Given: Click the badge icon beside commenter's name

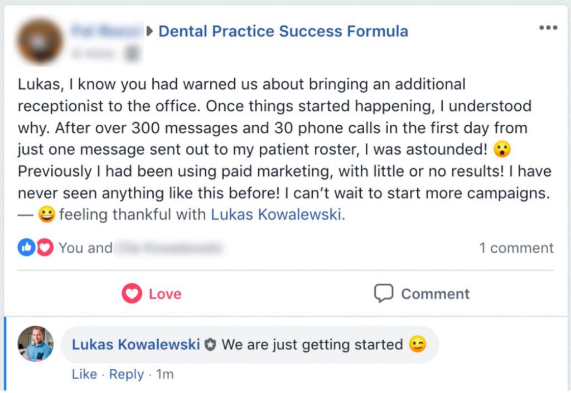Looking at the screenshot, I should 210,345.
